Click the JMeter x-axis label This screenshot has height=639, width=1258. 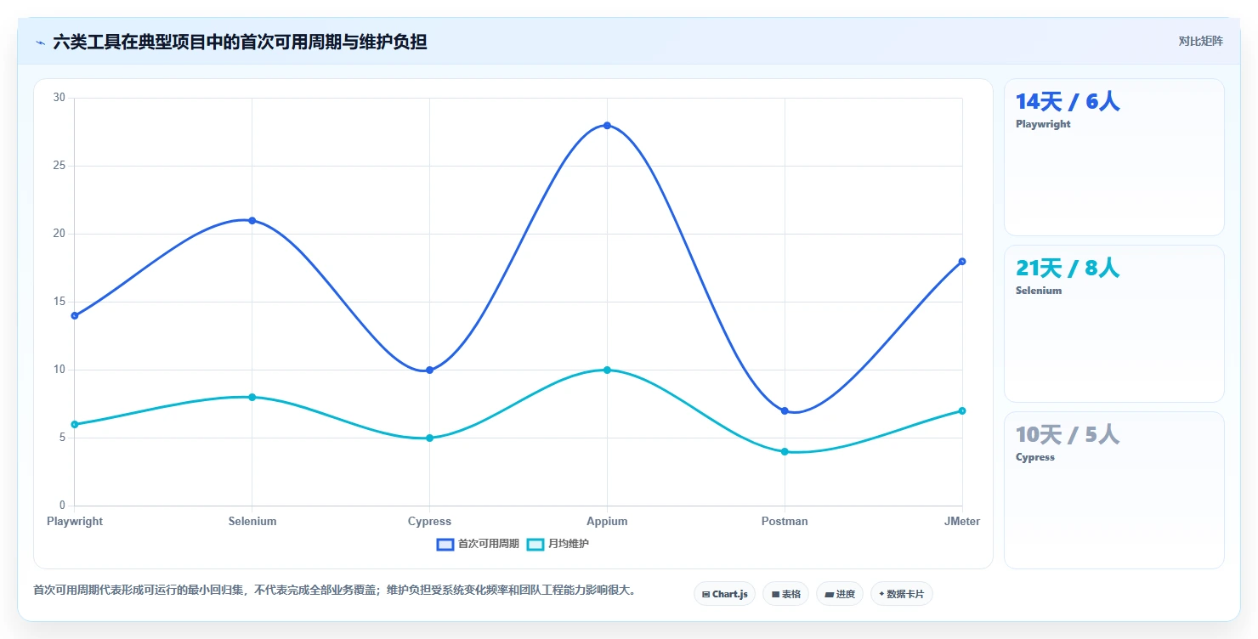(x=962, y=521)
